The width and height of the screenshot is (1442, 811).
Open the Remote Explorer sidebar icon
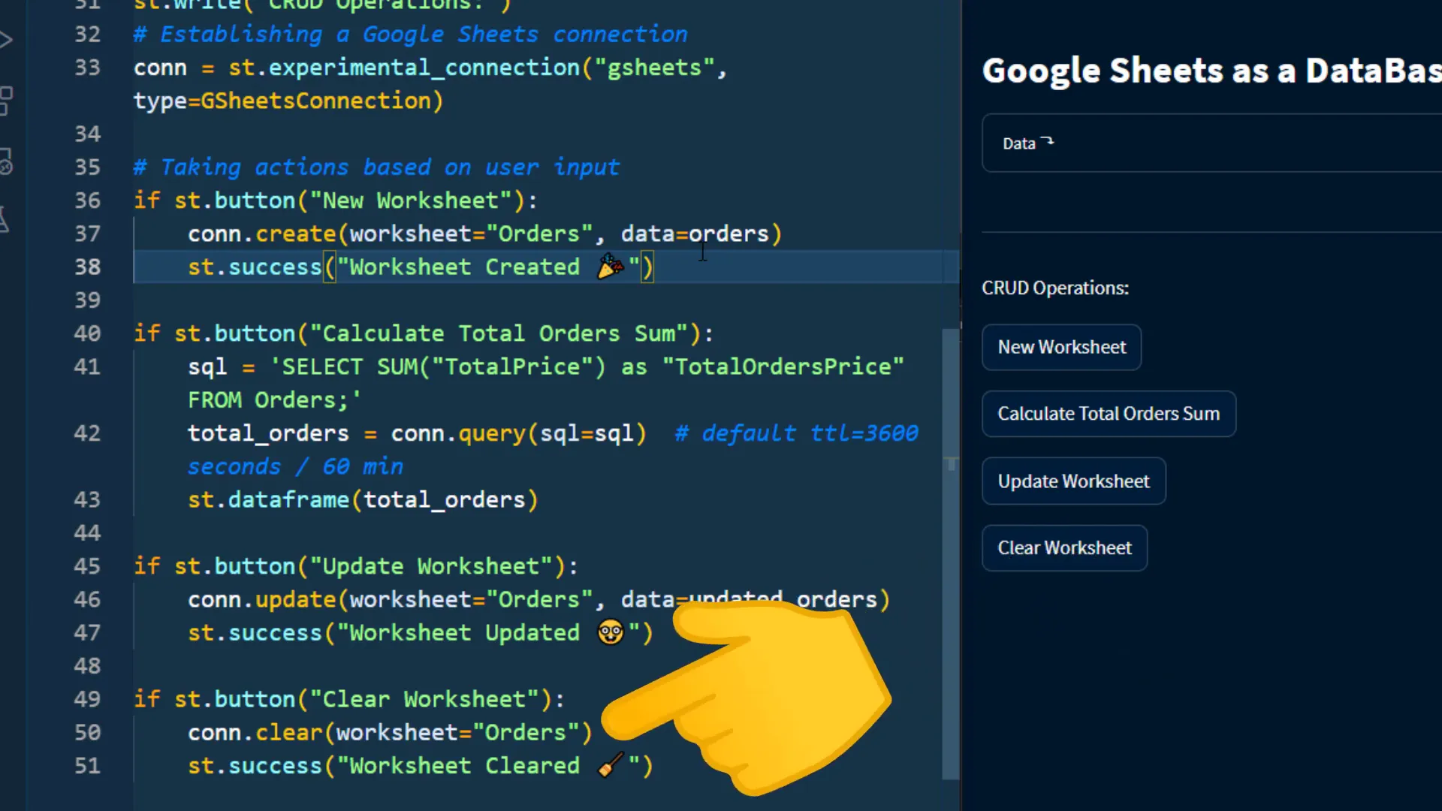(6, 161)
